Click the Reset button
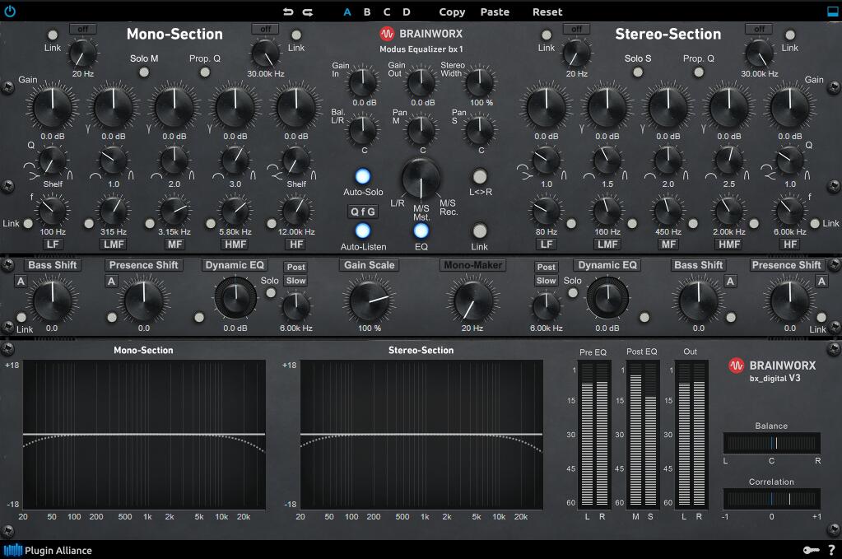This screenshot has width=842, height=559. (547, 12)
